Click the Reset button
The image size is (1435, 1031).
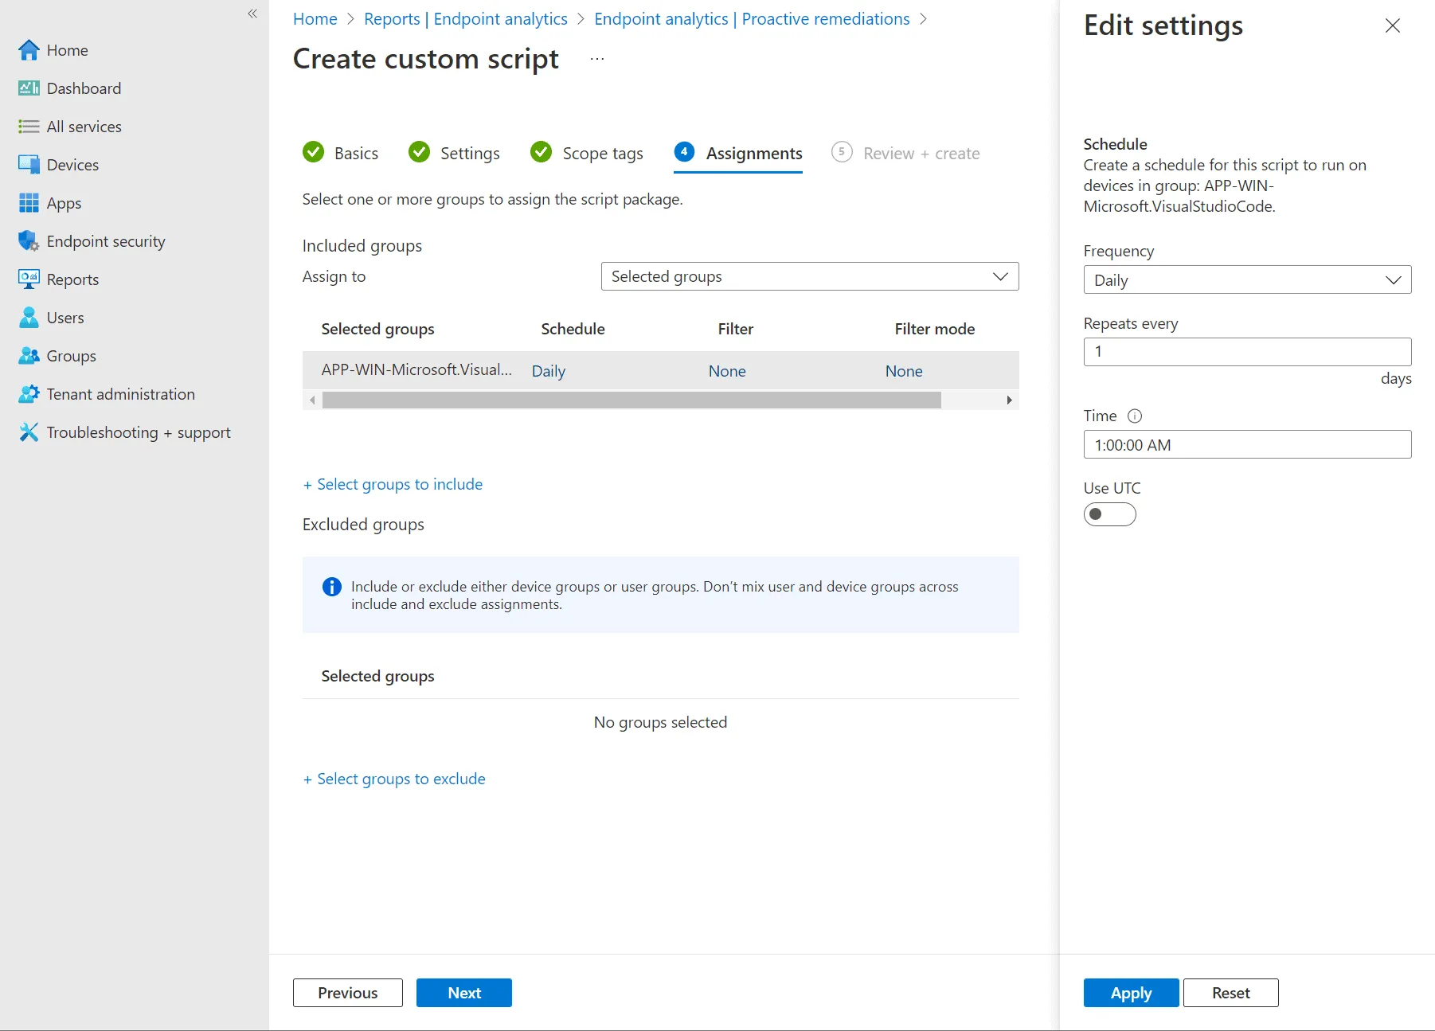[x=1231, y=993]
